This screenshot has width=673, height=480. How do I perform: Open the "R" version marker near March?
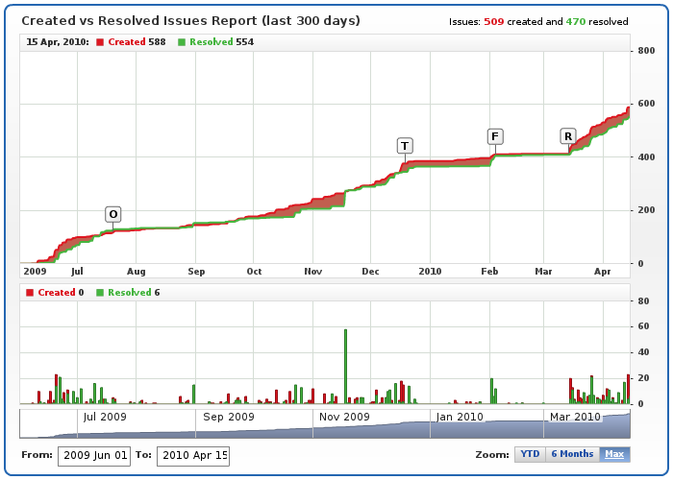pyautogui.click(x=568, y=136)
